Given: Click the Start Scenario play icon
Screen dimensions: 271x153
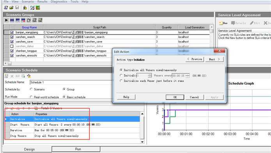Looking at the screenshot, I should 6,20.
